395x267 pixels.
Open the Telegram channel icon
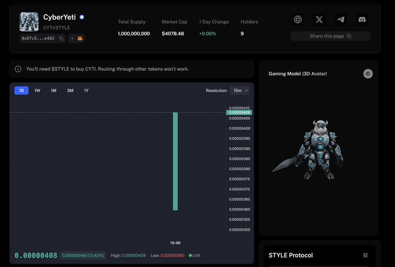pyautogui.click(x=340, y=19)
